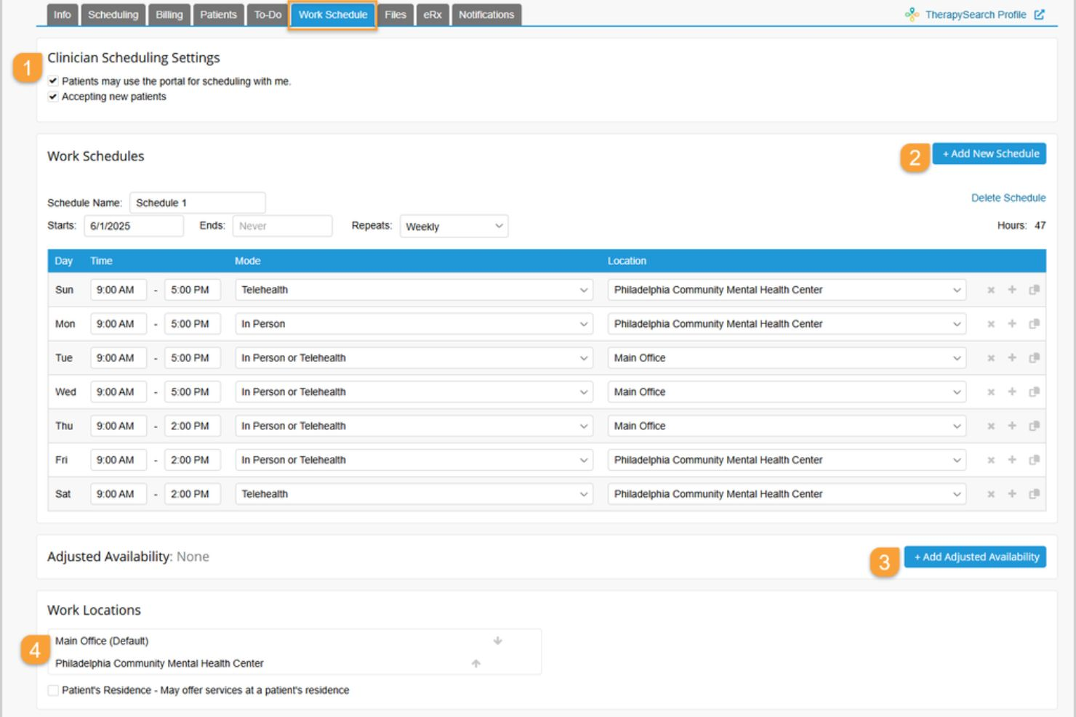Screen dimensions: 1076x717
Task: Switch to the Info tab
Action: click(x=63, y=15)
